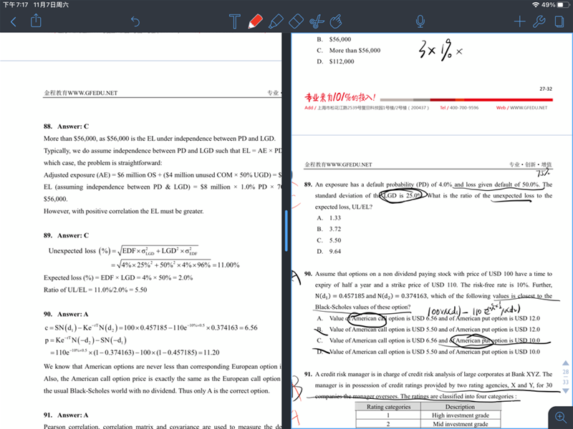Select the Scissors selection tool
Image resolution: width=573 pixels, height=429 pixels.
pyautogui.click(x=317, y=21)
